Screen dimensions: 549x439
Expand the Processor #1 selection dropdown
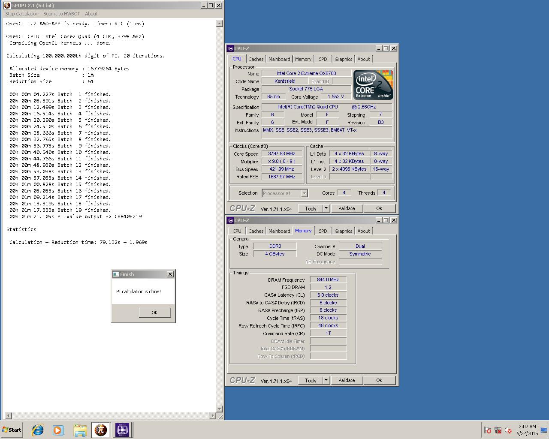tap(304, 193)
